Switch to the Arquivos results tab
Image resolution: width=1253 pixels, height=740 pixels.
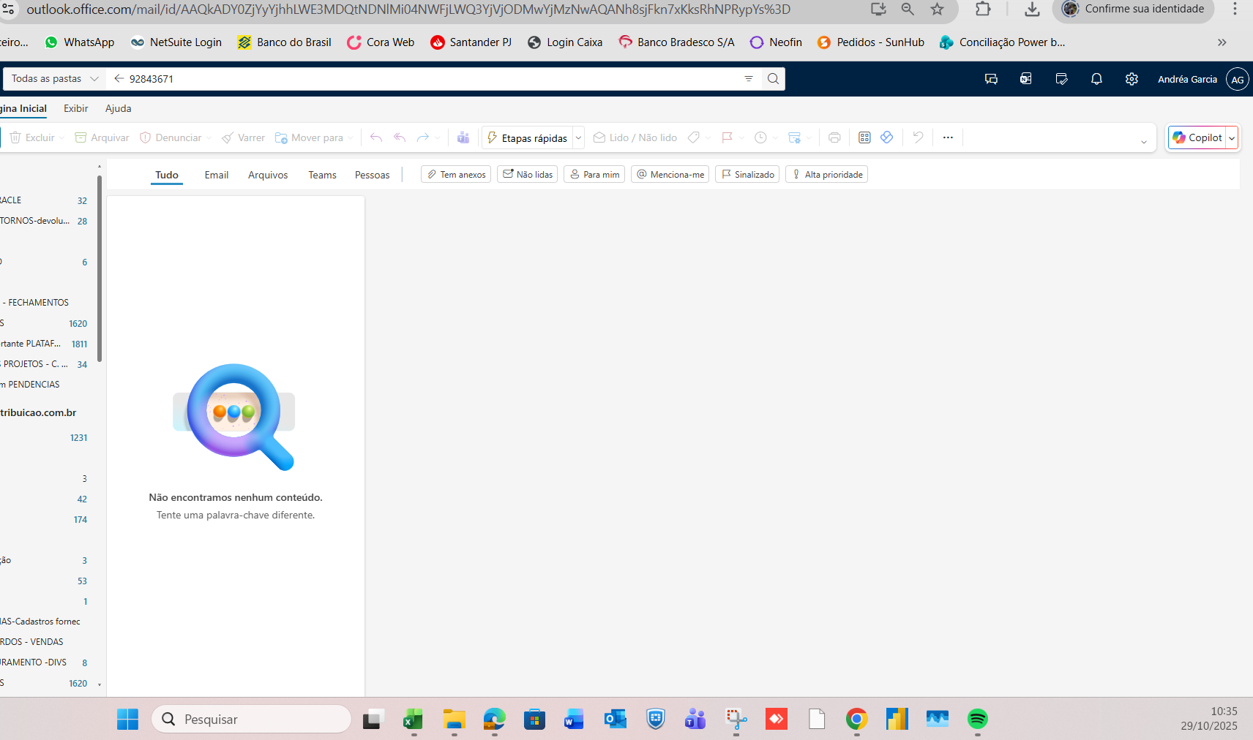(x=268, y=175)
